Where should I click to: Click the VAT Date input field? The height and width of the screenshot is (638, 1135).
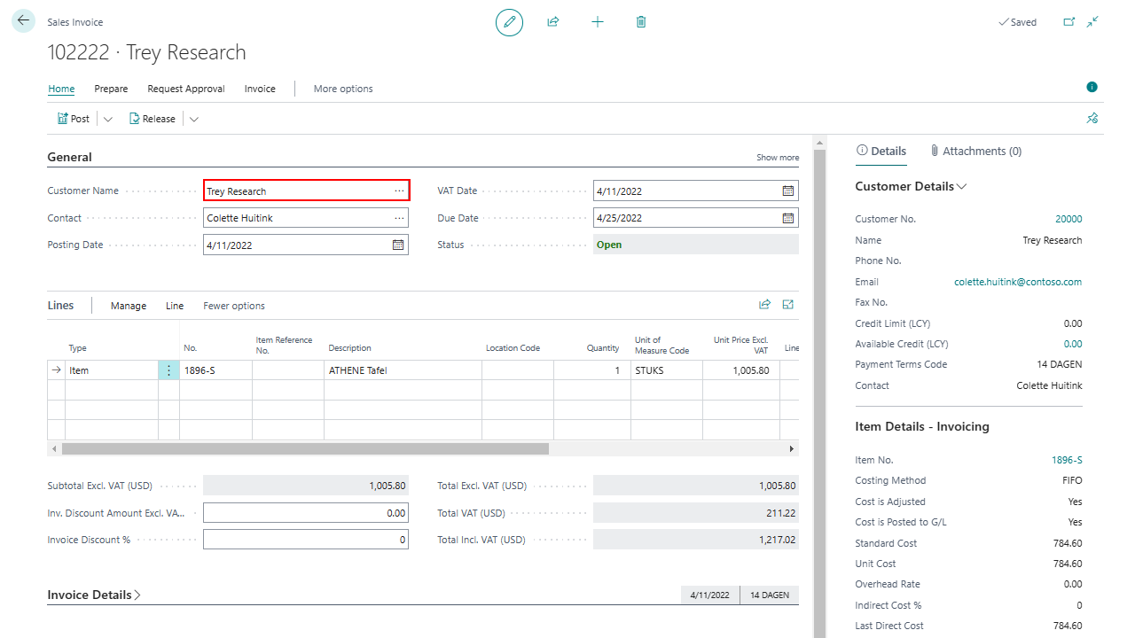click(x=696, y=191)
